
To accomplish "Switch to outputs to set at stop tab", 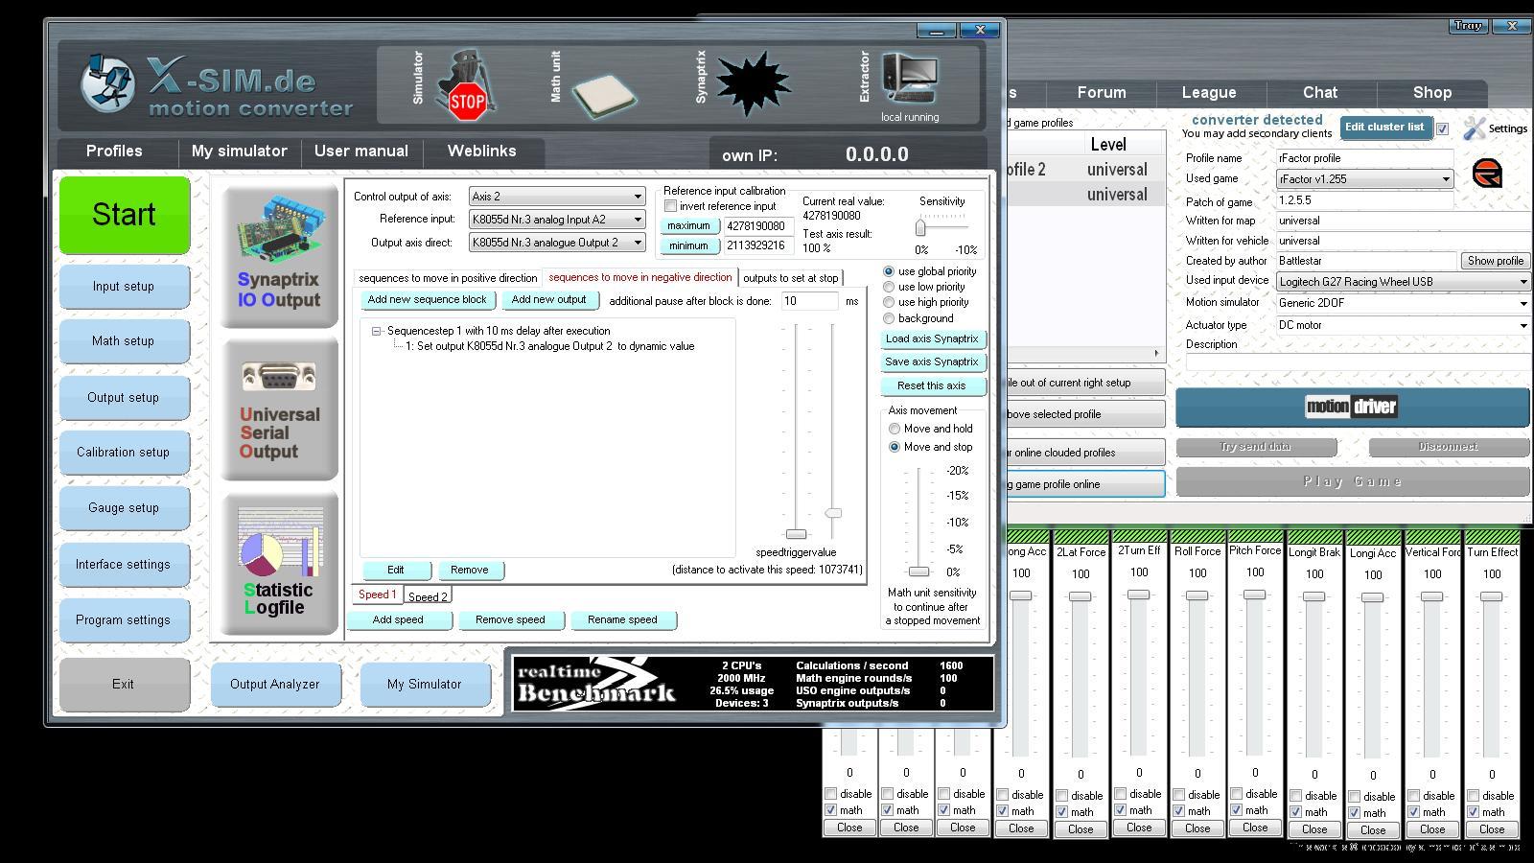I will (790, 278).
